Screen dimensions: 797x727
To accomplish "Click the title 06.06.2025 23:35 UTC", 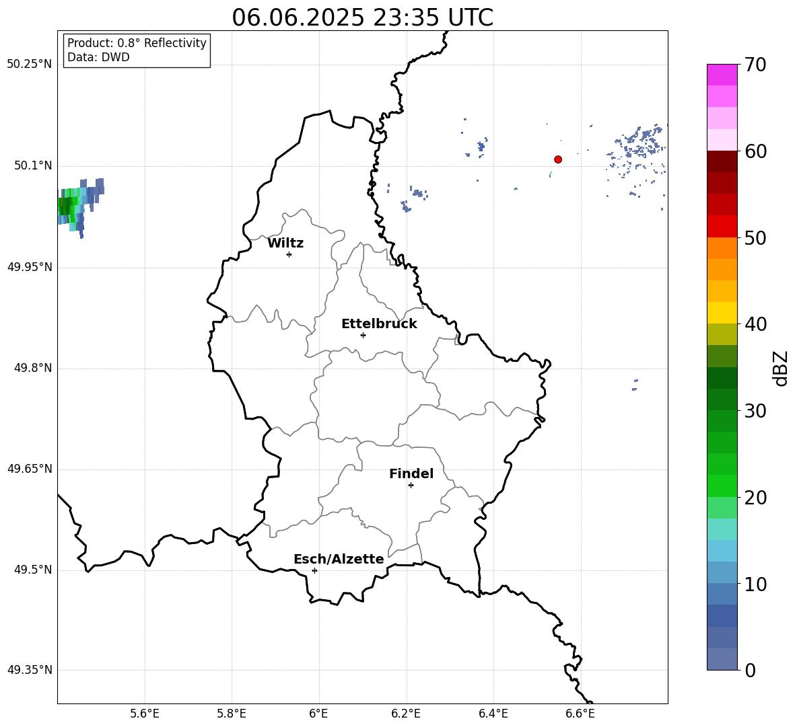I will tap(362, 17).
